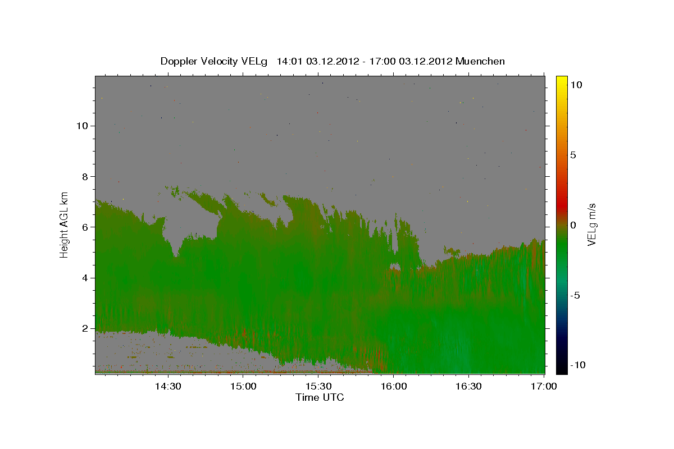674x449 pixels.
Task: Select the 'Muenchen' location text in title
Action: click(480, 61)
